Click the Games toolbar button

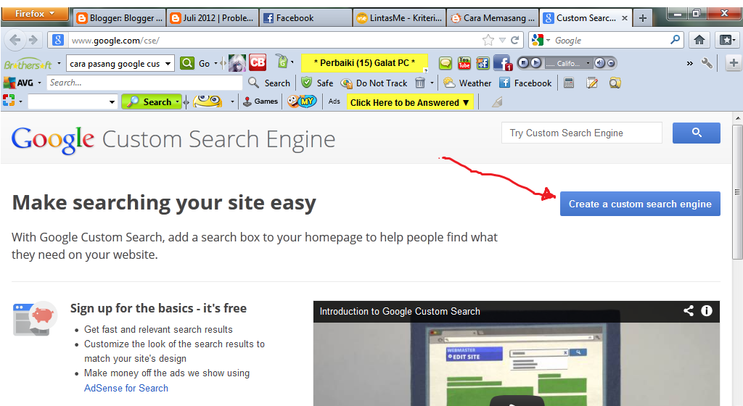point(260,101)
